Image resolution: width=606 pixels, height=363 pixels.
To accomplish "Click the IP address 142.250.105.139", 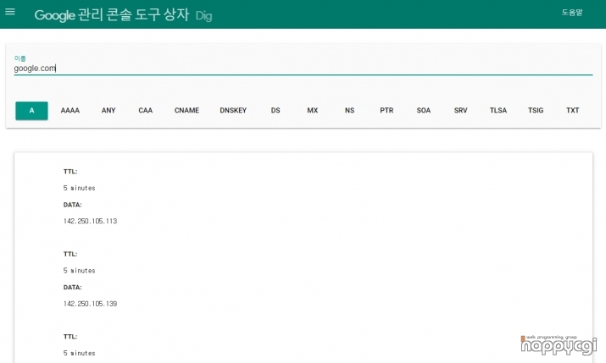I will tap(90, 304).
